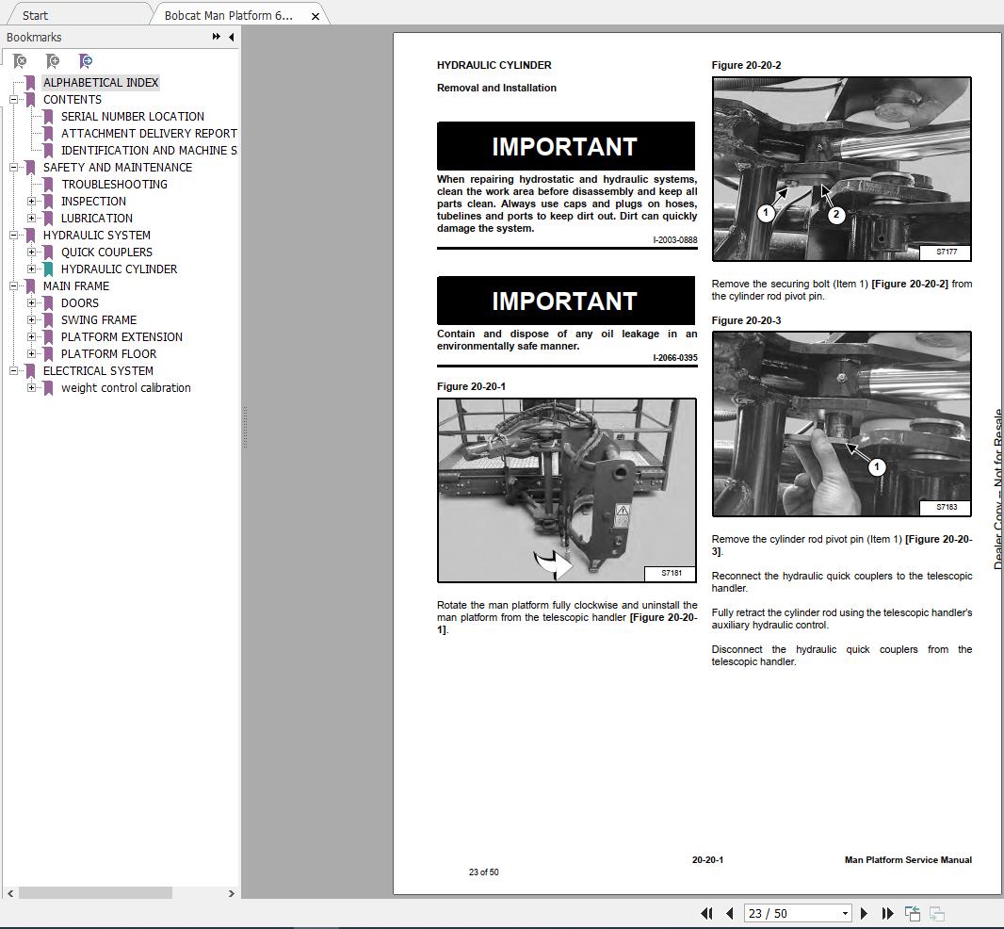1004x929 pixels.
Task: Click the add new bookmark icon
Action: [53, 60]
